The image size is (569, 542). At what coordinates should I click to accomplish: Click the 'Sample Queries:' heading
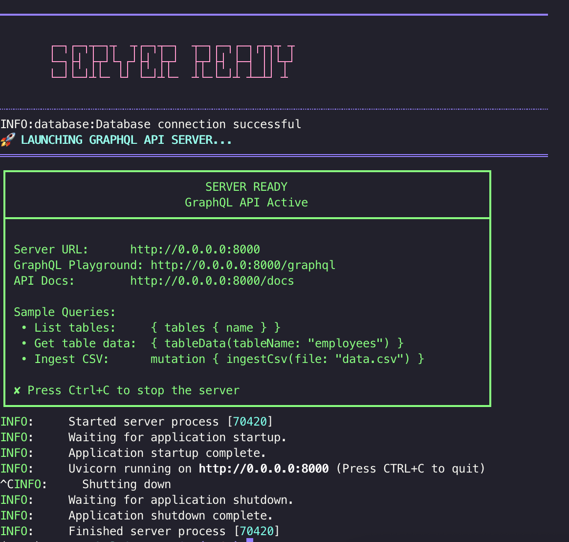[65, 312]
